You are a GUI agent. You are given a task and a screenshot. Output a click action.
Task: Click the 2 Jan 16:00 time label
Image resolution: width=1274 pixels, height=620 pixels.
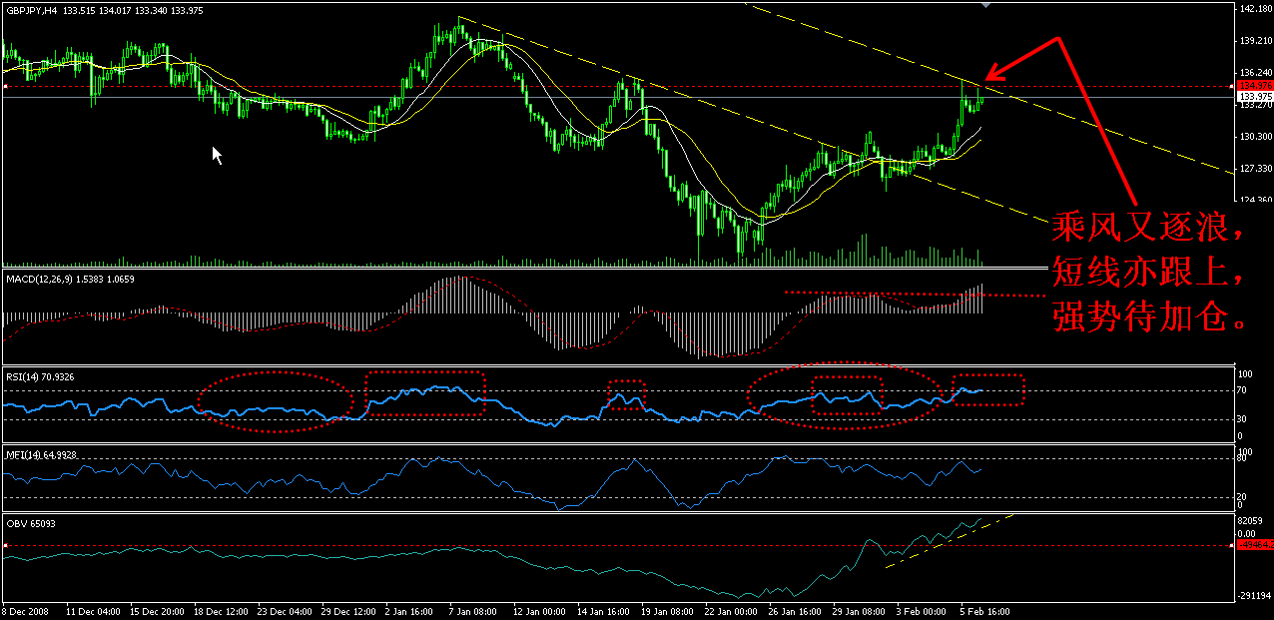[x=408, y=610]
